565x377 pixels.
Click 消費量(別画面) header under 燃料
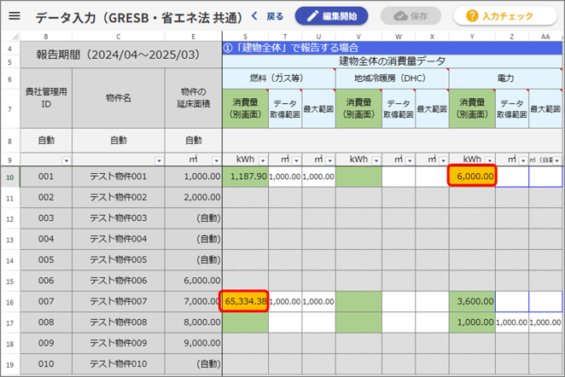(x=246, y=108)
